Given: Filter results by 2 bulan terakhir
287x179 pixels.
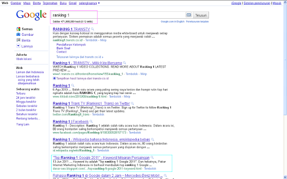Looking at the screenshot, I should click(x=26, y=110).
